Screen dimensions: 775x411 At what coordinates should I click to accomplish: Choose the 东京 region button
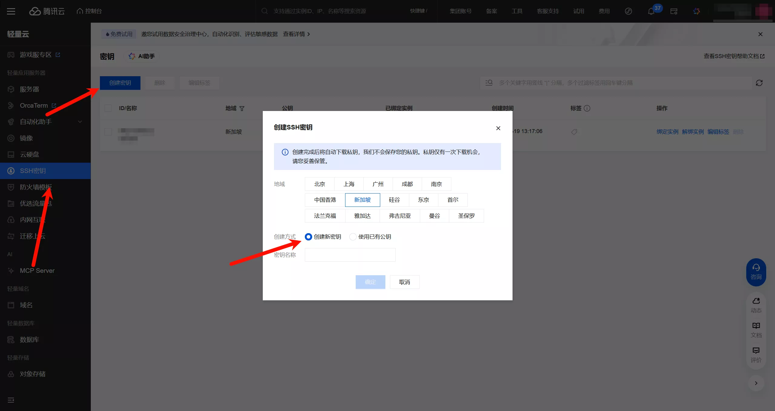click(x=423, y=200)
